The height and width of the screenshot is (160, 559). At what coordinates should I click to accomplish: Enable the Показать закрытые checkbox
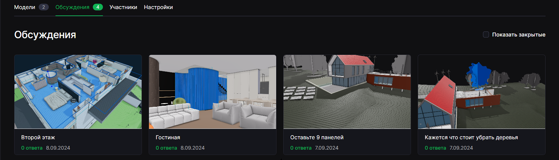coord(486,34)
